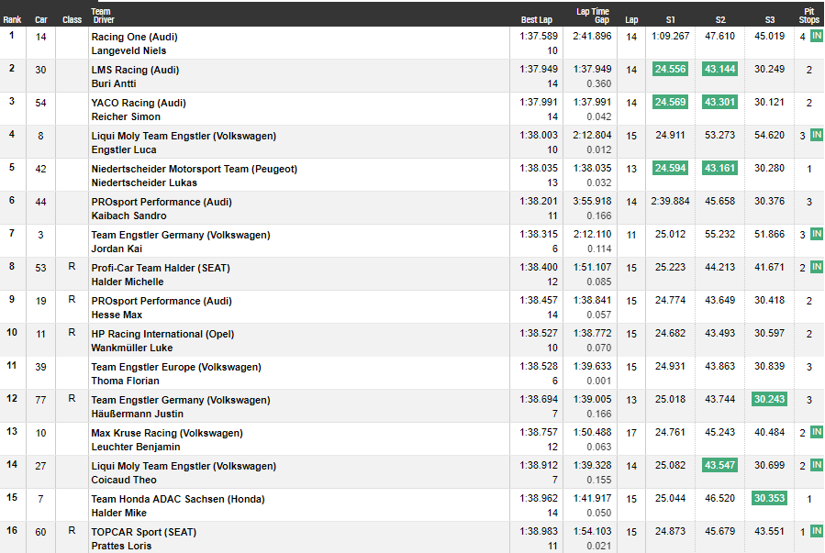Click the IN badge for car 14

coord(817,36)
